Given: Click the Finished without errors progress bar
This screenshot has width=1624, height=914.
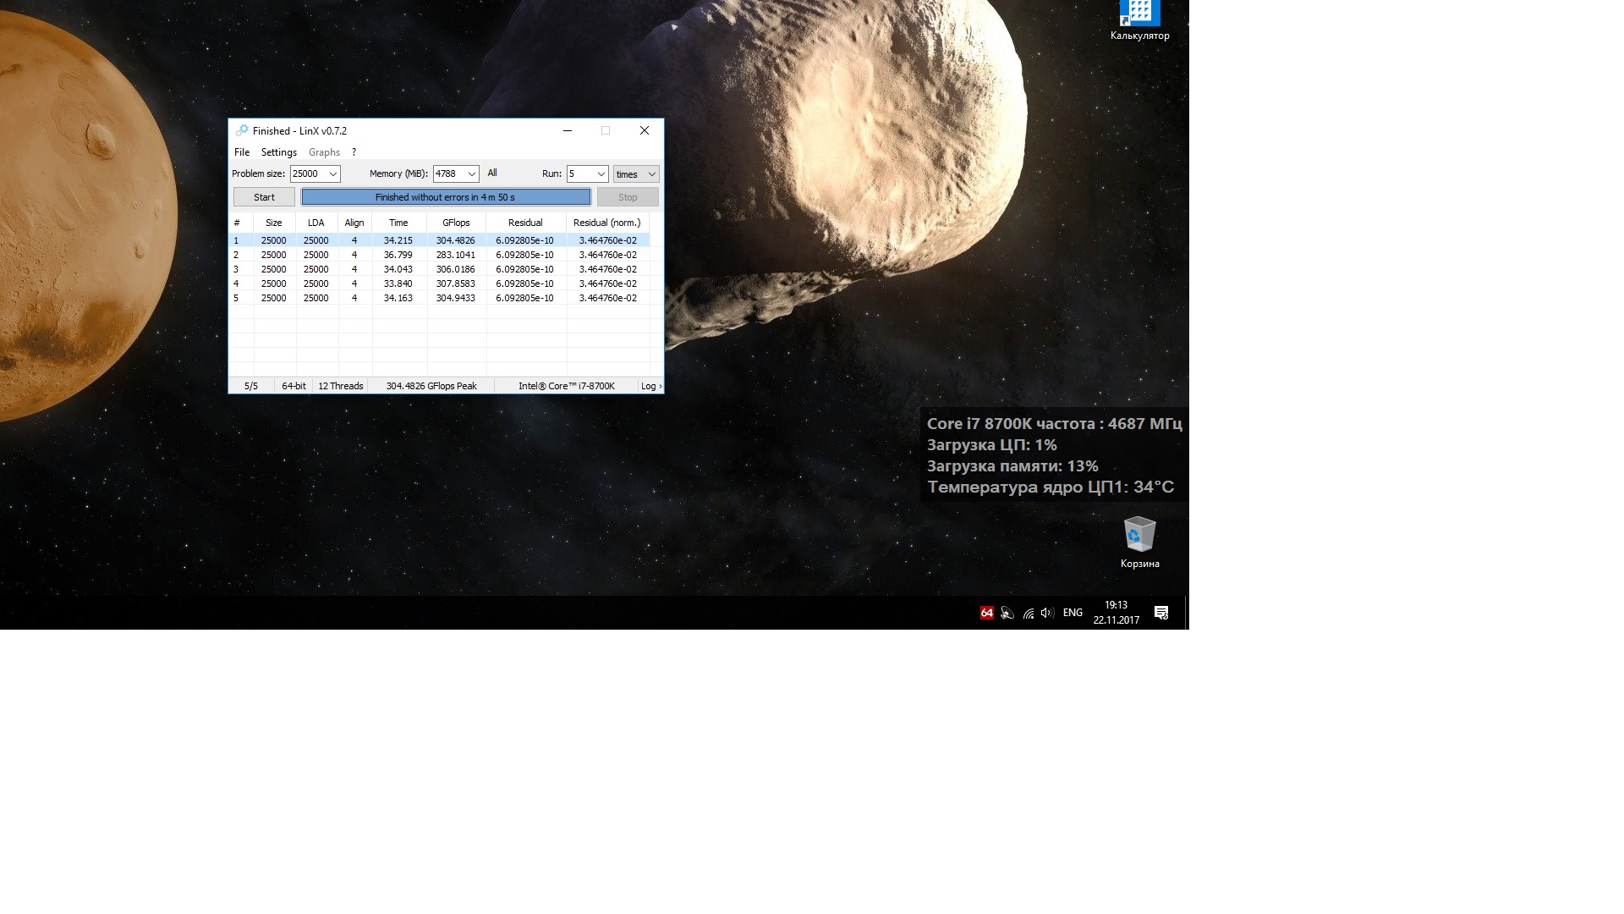Looking at the screenshot, I should (x=446, y=197).
